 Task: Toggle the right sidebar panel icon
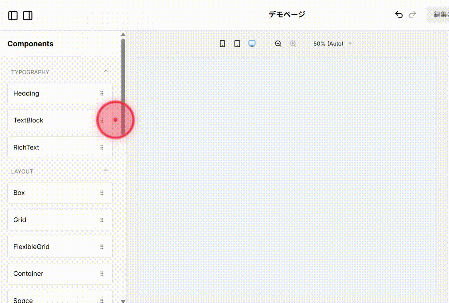(27, 16)
